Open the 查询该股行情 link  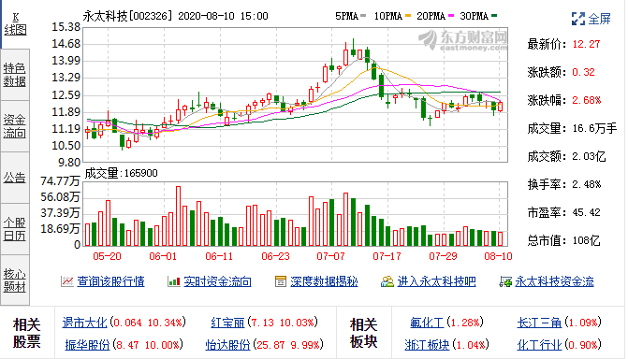[110, 281]
